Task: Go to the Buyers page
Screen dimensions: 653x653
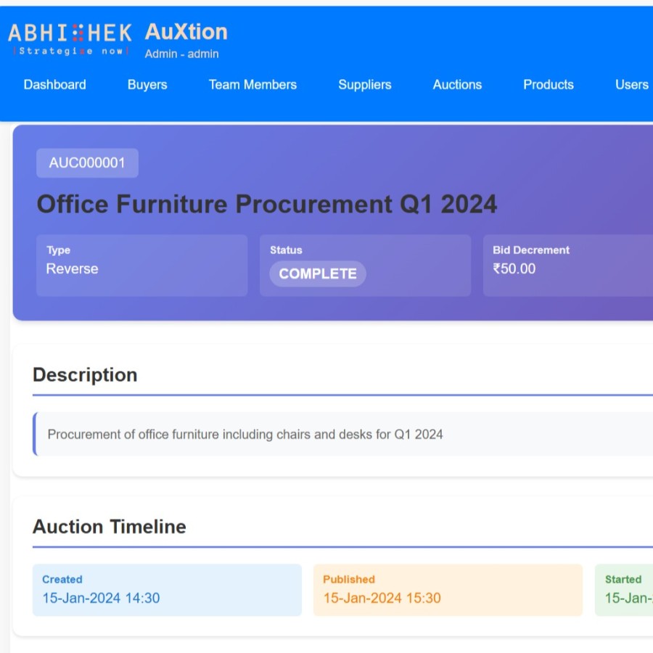Action: pyautogui.click(x=147, y=85)
